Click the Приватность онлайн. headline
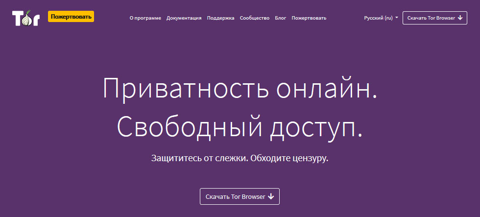The width and height of the screenshot is (480, 217). pos(240,89)
